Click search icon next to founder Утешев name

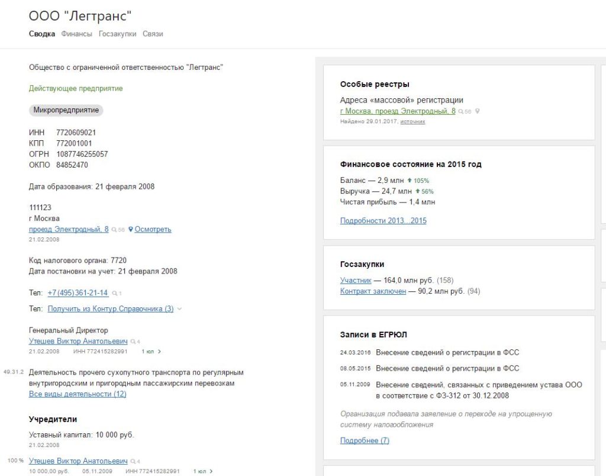pyautogui.click(x=133, y=461)
